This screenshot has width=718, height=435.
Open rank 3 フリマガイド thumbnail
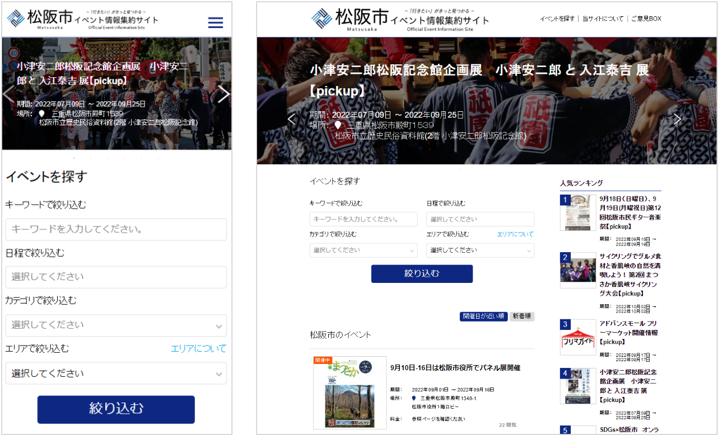[578, 337]
